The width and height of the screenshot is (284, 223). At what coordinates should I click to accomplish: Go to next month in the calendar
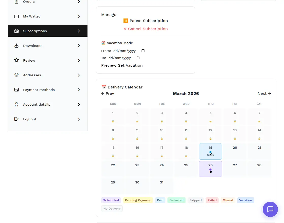point(264,93)
